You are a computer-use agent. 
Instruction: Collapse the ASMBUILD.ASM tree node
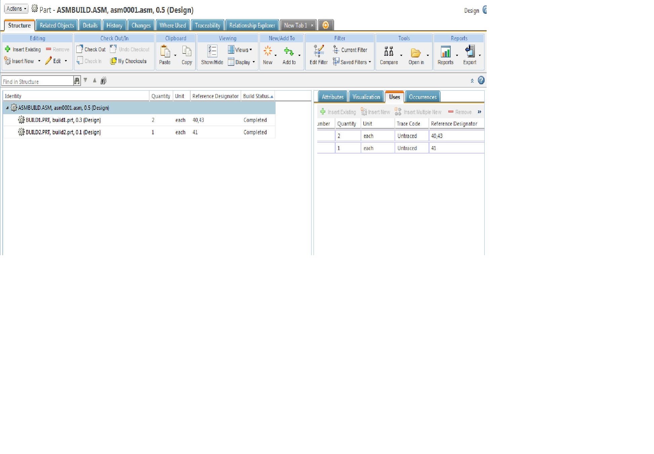click(x=7, y=108)
